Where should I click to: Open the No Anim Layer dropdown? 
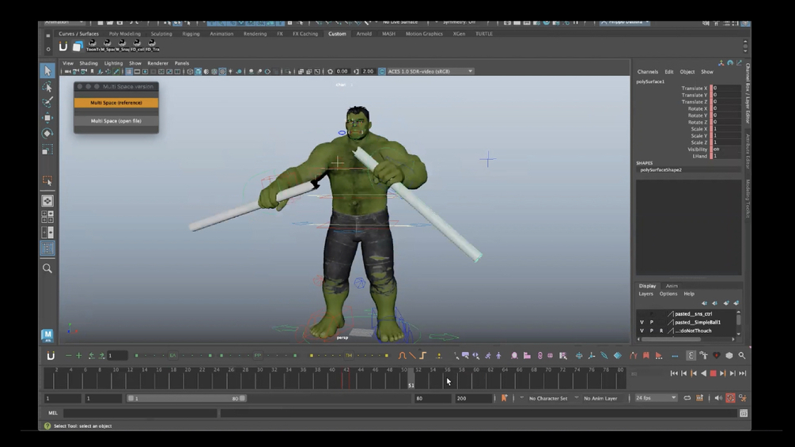click(600, 399)
